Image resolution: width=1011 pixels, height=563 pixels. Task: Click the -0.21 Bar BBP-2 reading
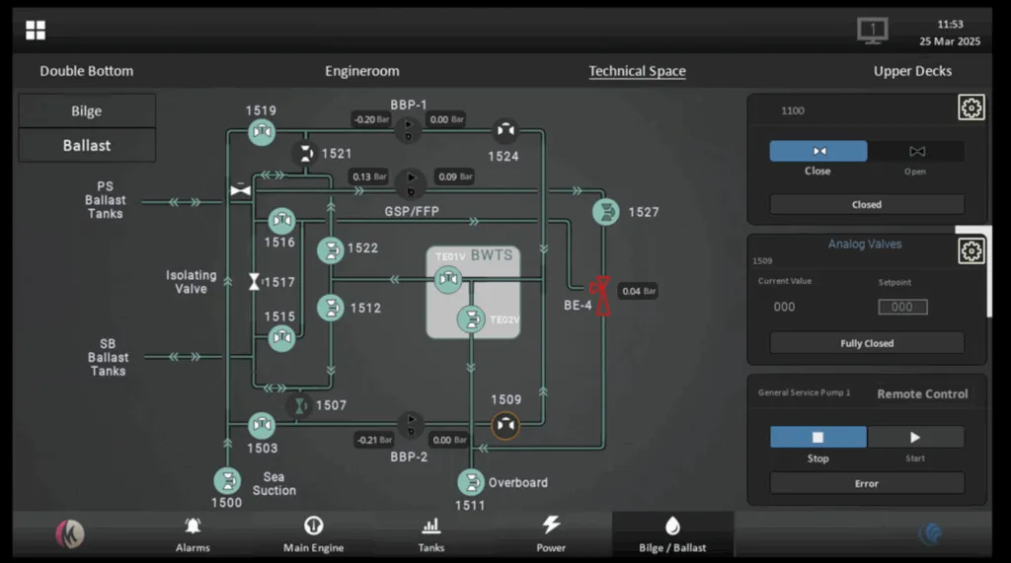pyautogui.click(x=374, y=440)
